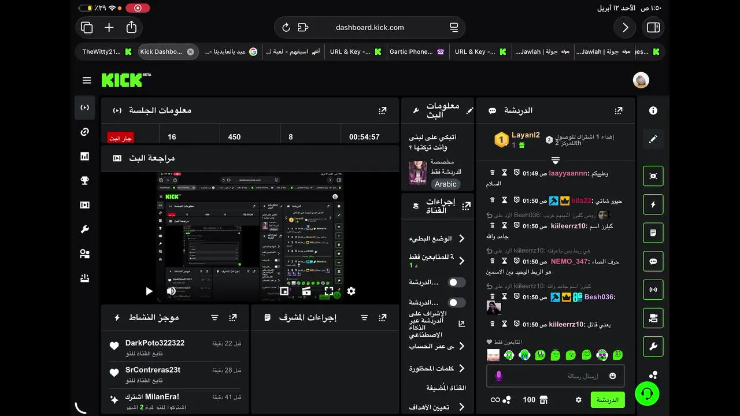Viewport: 740px width, 416px height.
Task: Switch to the Google search browser tab
Action: coord(230,51)
